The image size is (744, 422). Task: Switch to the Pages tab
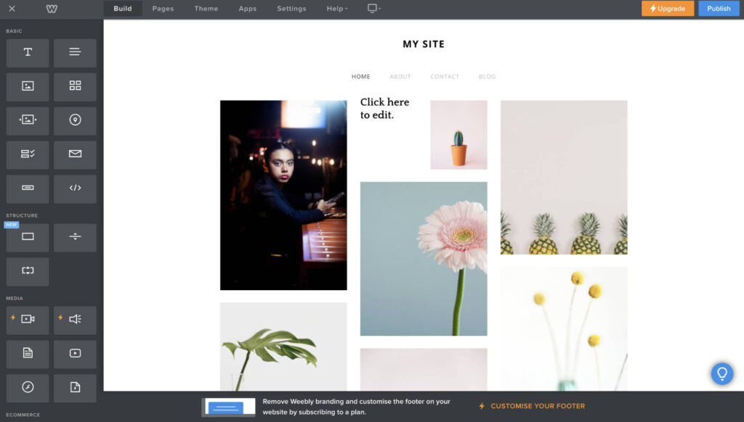(x=163, y=9)
